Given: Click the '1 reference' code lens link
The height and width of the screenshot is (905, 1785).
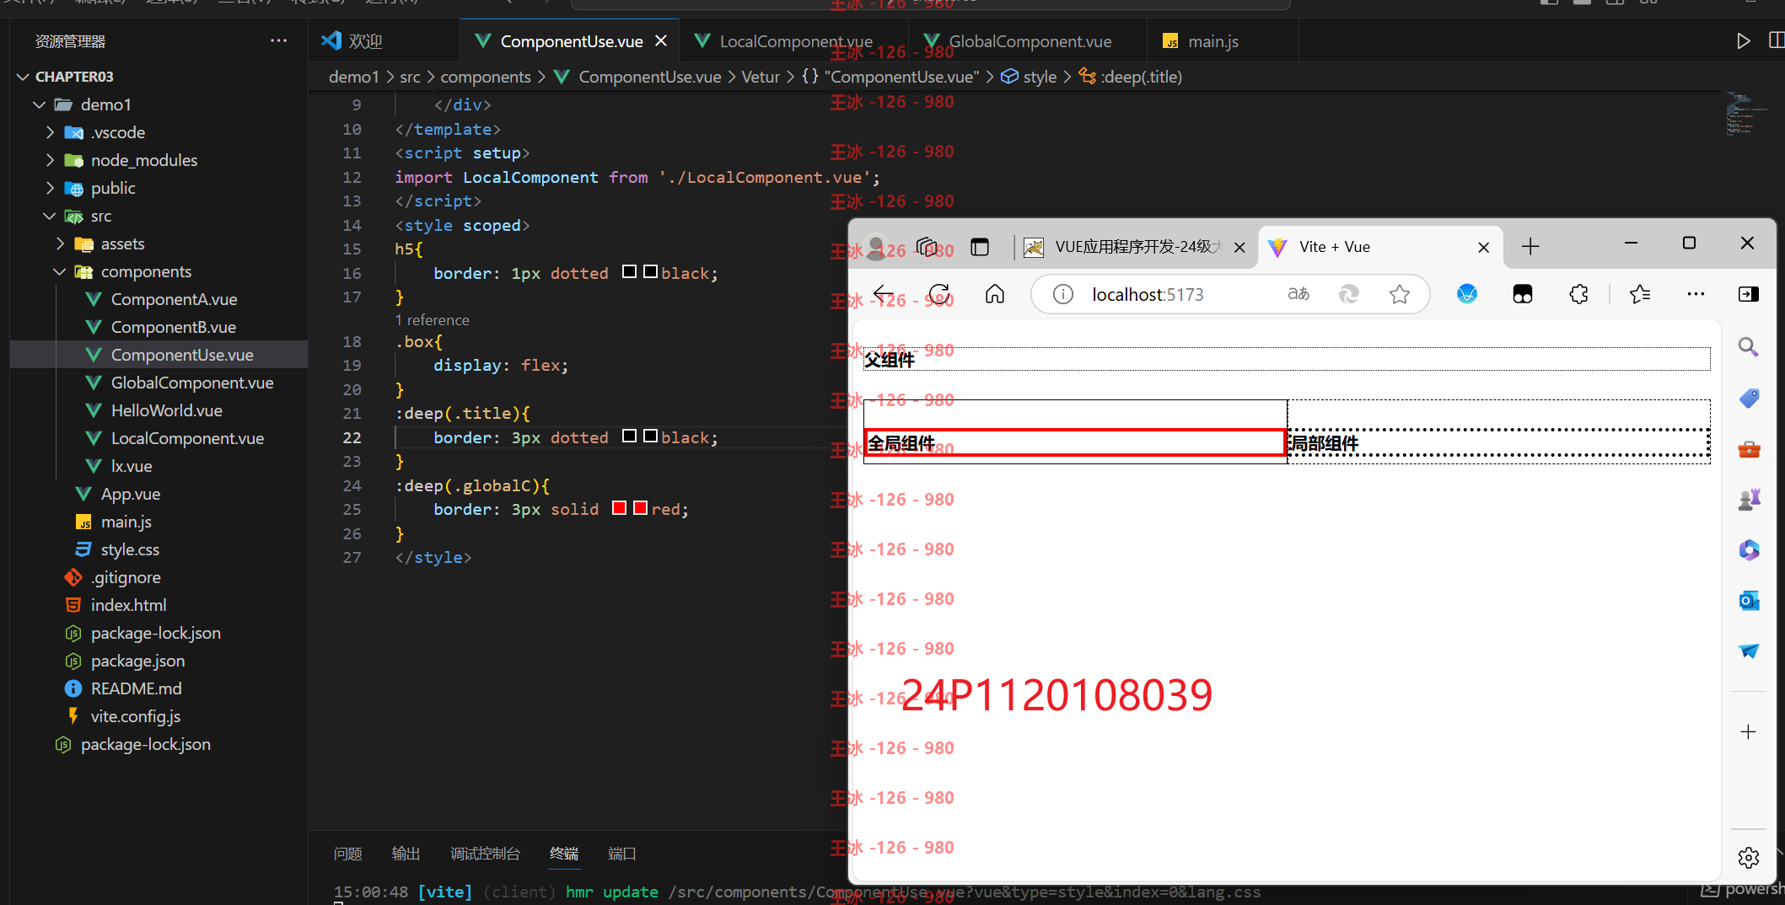Looking at the screenshot, I should (x=433, y=320).
